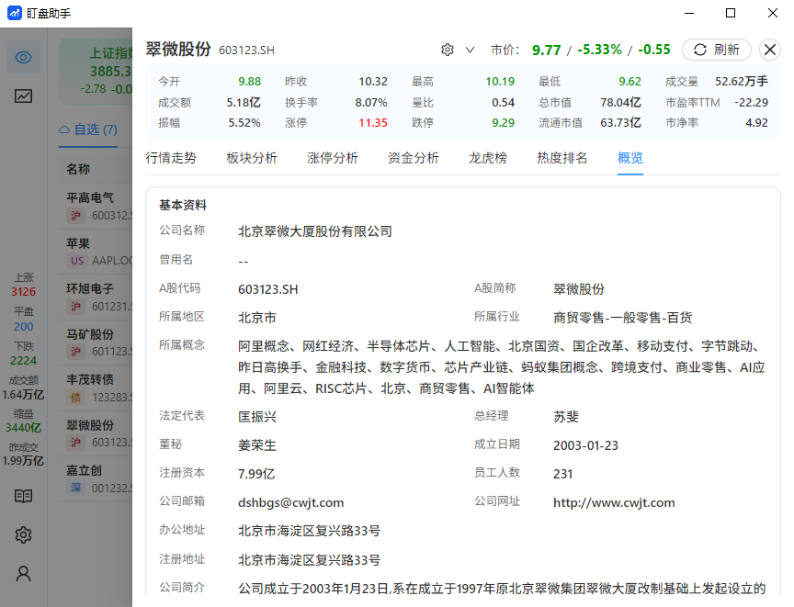Select 平高电气 in the watchlist
Screen dimensions: 794x607
pos(96,207)
